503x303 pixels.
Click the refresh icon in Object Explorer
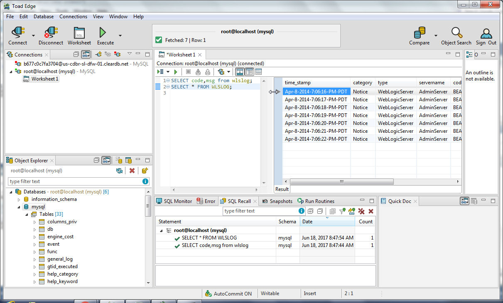click(x=120, y=171)
